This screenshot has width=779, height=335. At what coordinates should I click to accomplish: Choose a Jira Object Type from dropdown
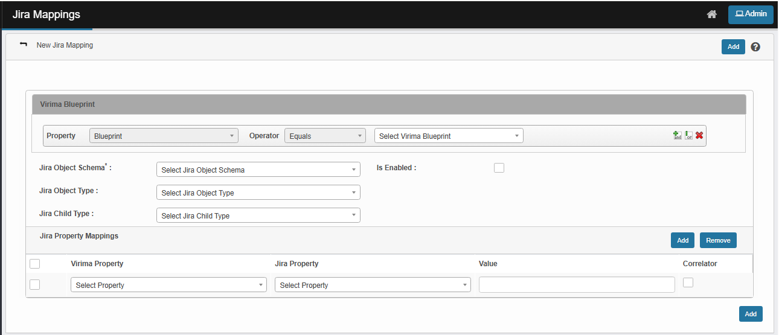pyautogui.click(x=258, y=193)
